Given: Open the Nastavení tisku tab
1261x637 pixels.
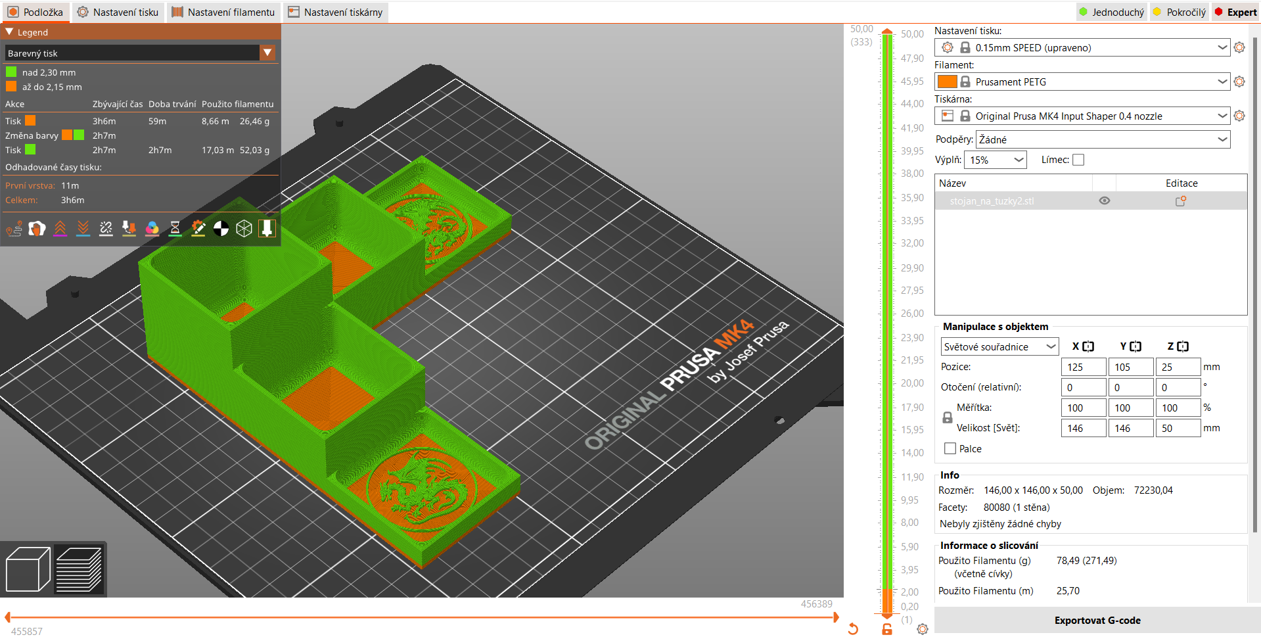Looking at the screenshot, I should coord(118,12).
